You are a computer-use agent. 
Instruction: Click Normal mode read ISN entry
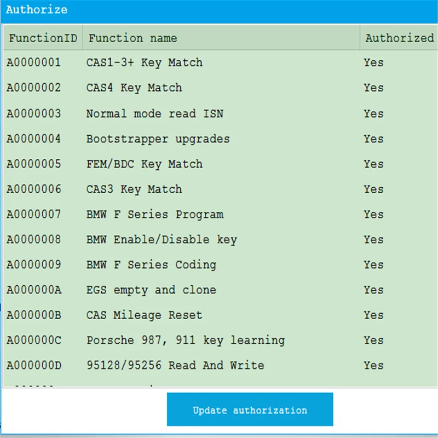point(155,114)
